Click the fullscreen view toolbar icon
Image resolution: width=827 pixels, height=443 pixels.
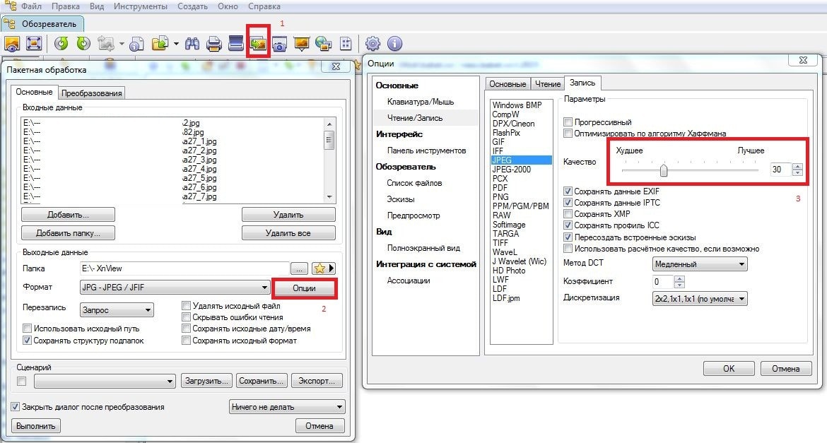(34, 44)
